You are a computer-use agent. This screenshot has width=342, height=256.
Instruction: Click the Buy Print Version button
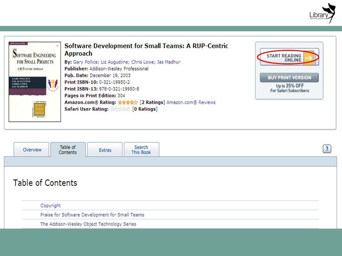[x=289, y=78]
